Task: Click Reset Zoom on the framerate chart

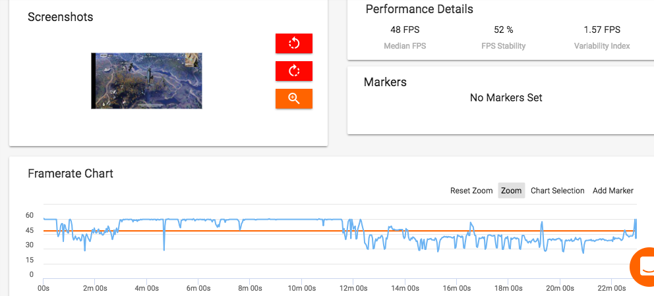Action: tap(471, 191)
